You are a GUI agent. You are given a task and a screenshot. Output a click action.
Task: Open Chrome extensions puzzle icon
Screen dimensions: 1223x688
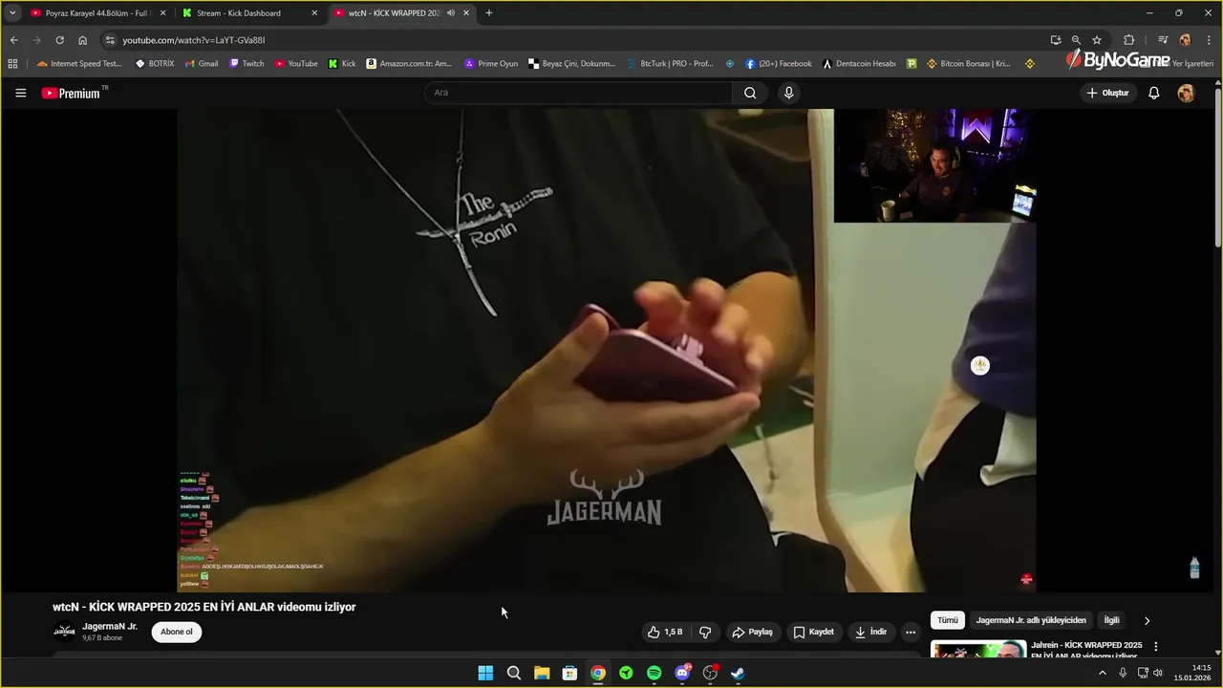1128,40
